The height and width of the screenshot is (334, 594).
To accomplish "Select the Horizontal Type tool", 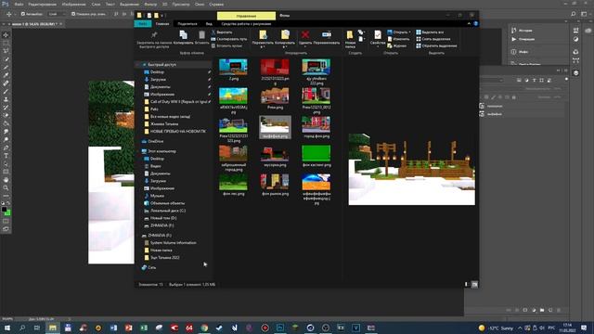I will click(x=6, y=156).
